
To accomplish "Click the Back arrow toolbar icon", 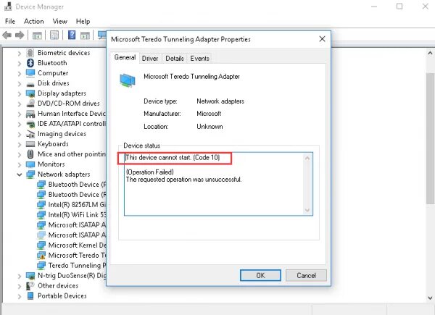I will coord(7,35).
